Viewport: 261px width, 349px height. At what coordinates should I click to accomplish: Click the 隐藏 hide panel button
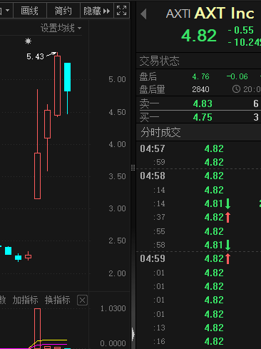pyautogui.click(x=97, y=11)
